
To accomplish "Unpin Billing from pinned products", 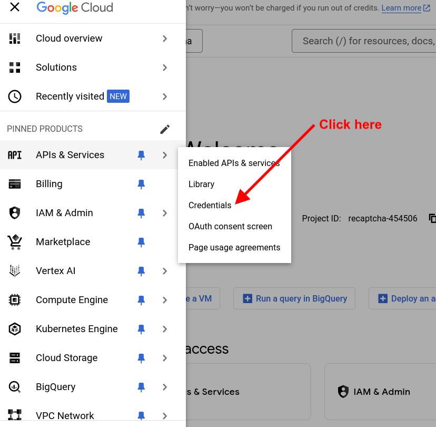I will point(141,184).
